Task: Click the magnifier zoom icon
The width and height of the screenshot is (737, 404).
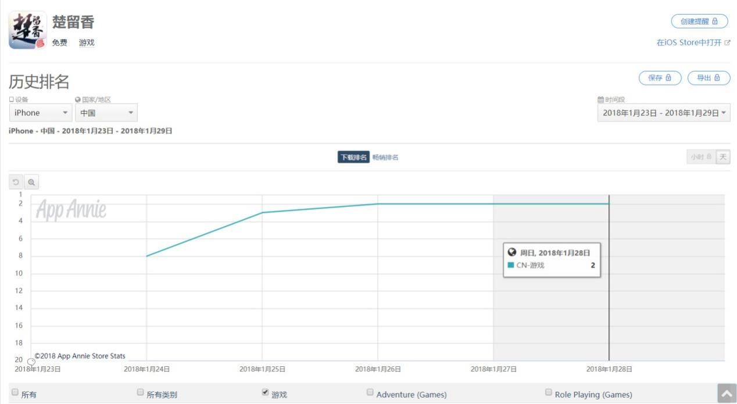Action: coord(31,183)
